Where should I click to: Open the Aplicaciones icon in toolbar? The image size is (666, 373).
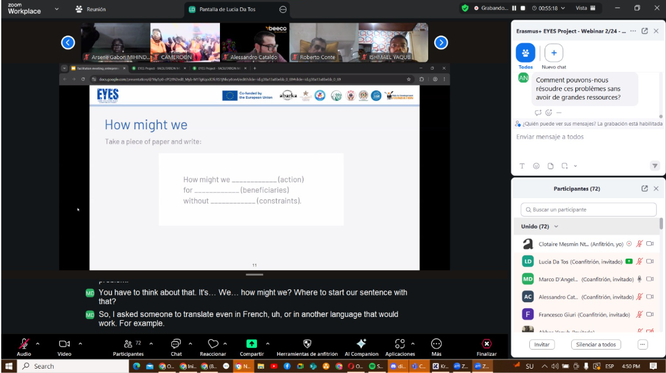click(400, 344)
